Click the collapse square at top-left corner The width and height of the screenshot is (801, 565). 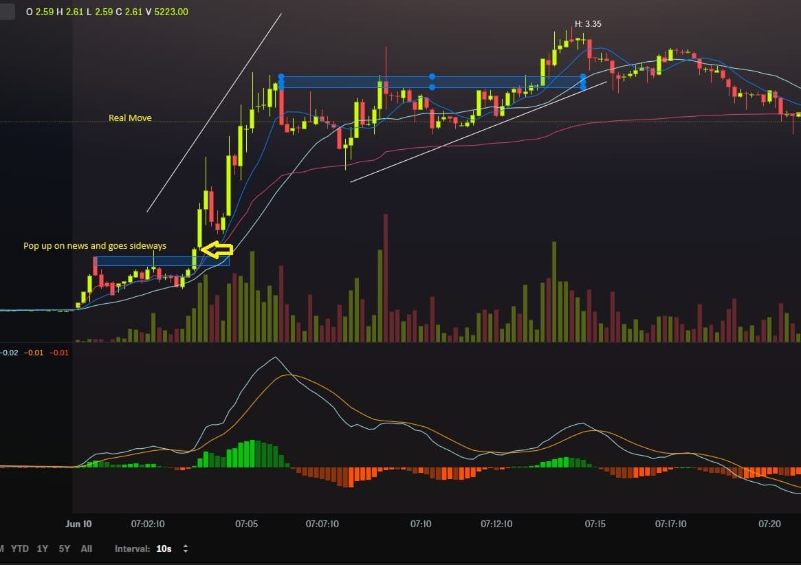pyautogui.click(x=6, y=11)
